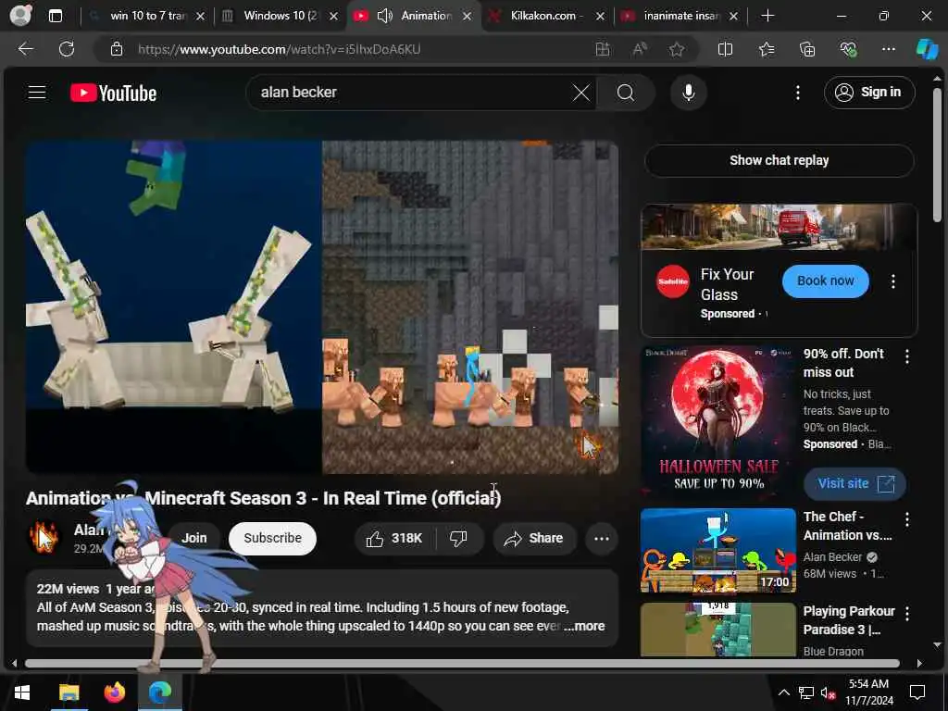The width and height of the screenshot is (948, 711).
Task: Open the Edge apps icon in address bar
Action: pyautogui.click(x=602, y=49)
